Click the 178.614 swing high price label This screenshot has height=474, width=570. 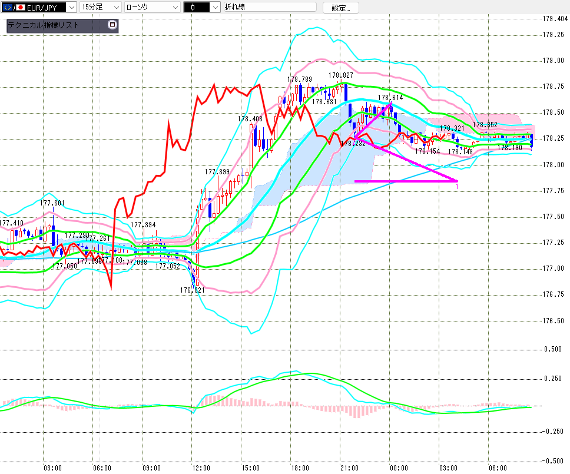[390, 98]
